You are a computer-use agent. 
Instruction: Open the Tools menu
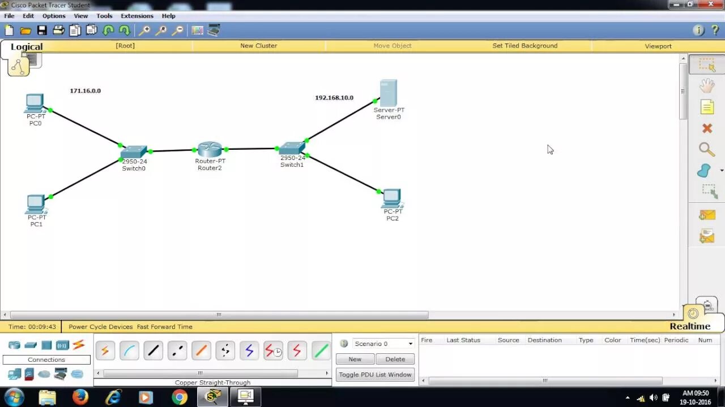point(104,16)
